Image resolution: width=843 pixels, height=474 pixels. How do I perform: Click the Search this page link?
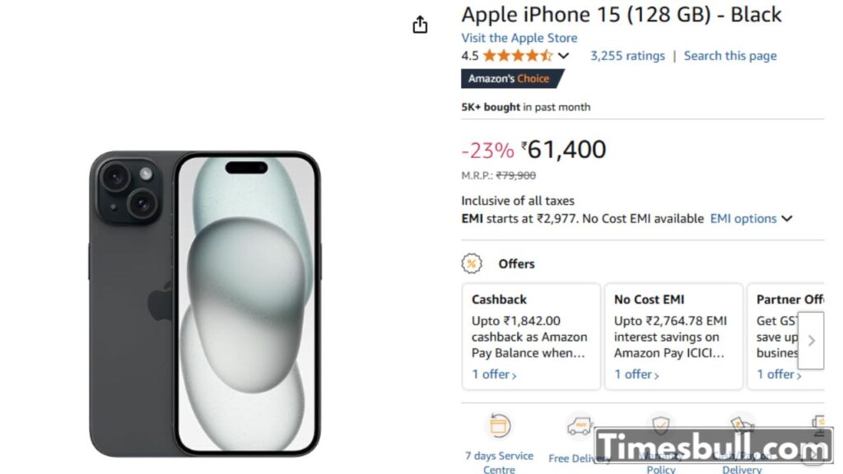pos(730,56)
